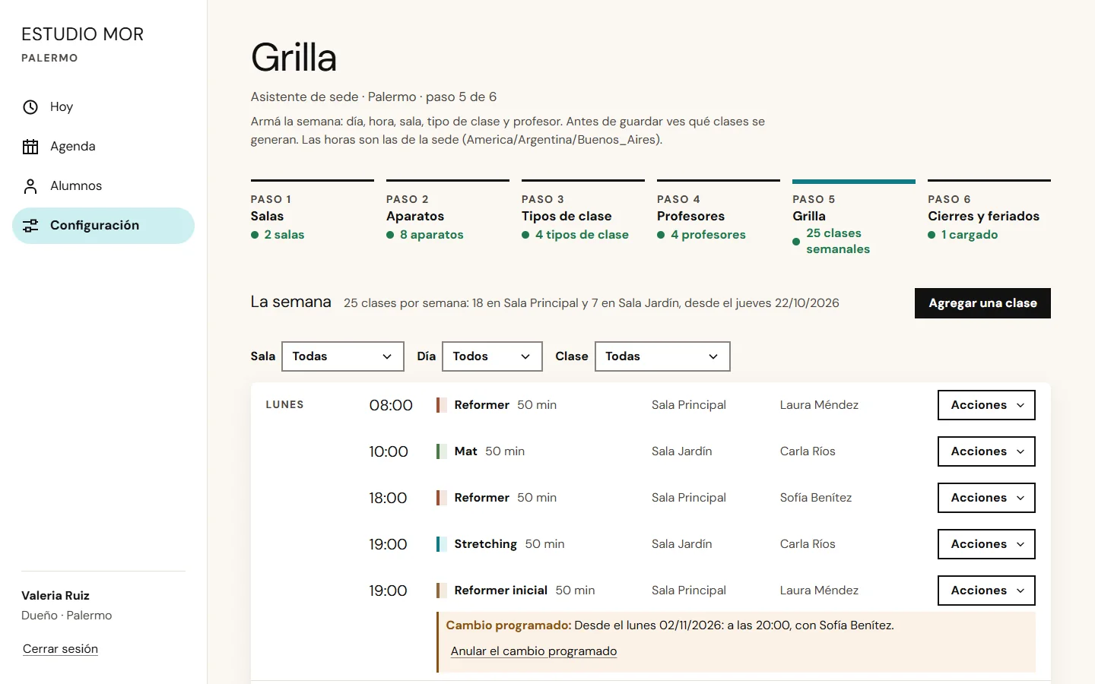Click the Agregar una clase button
The height and width of the screenshot is (684, 1095).
pyautogui.click(x=982, y=303)
